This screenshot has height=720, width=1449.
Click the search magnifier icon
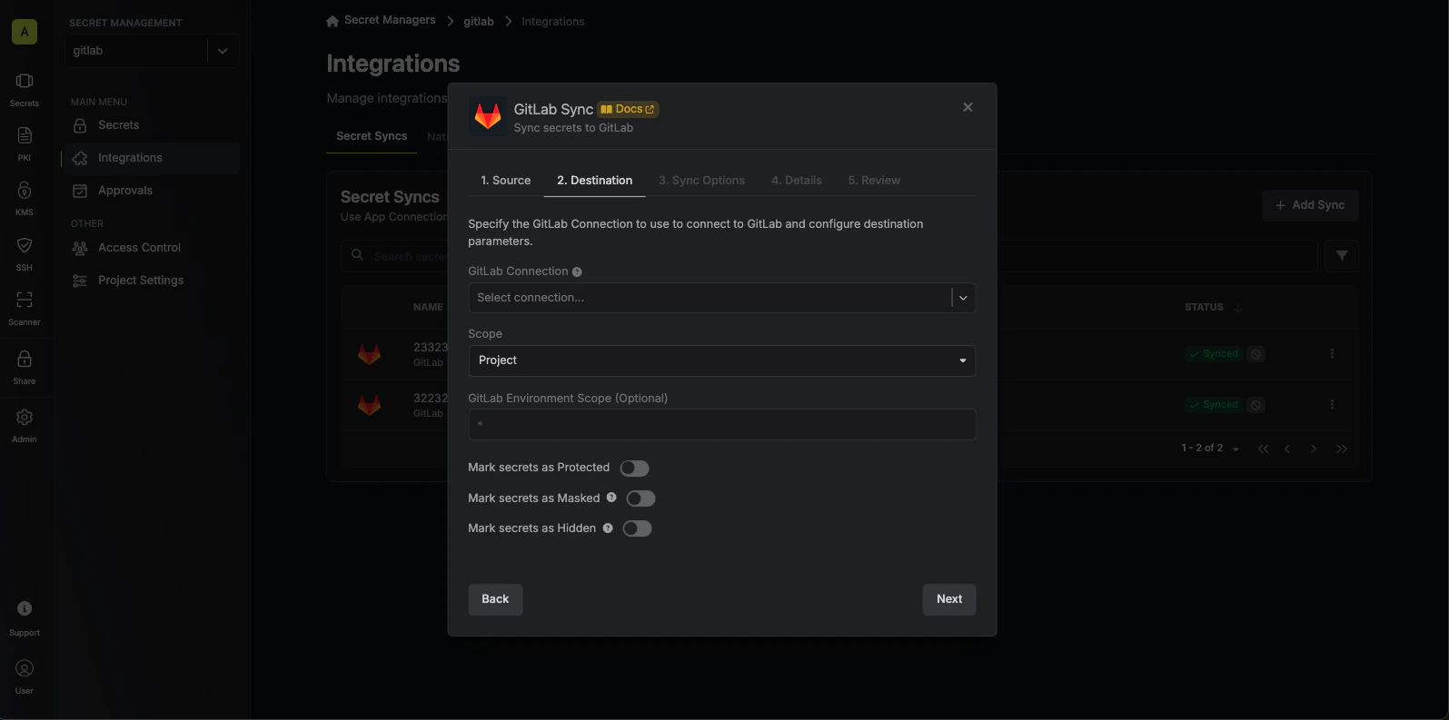point(357,255)
